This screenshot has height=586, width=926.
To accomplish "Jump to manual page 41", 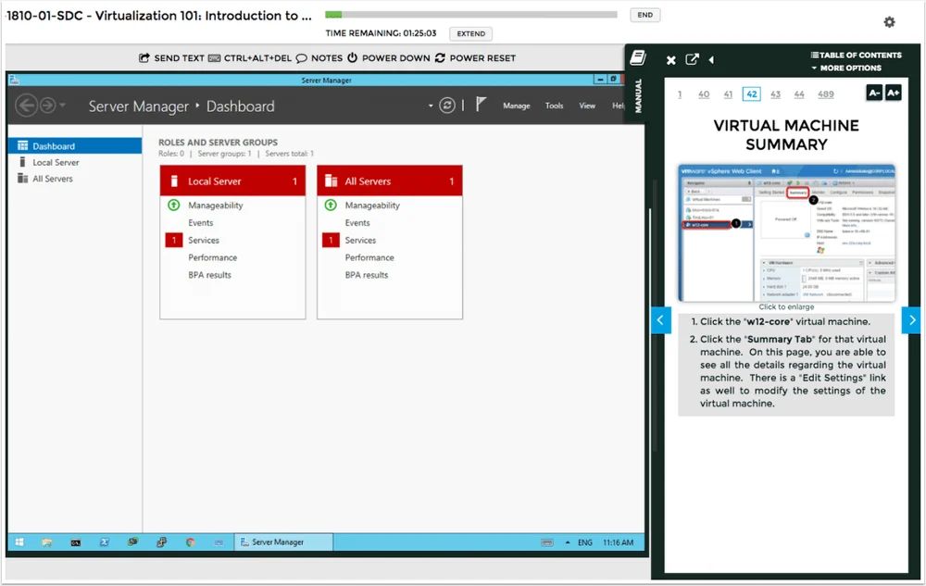I will coord(728,94).
